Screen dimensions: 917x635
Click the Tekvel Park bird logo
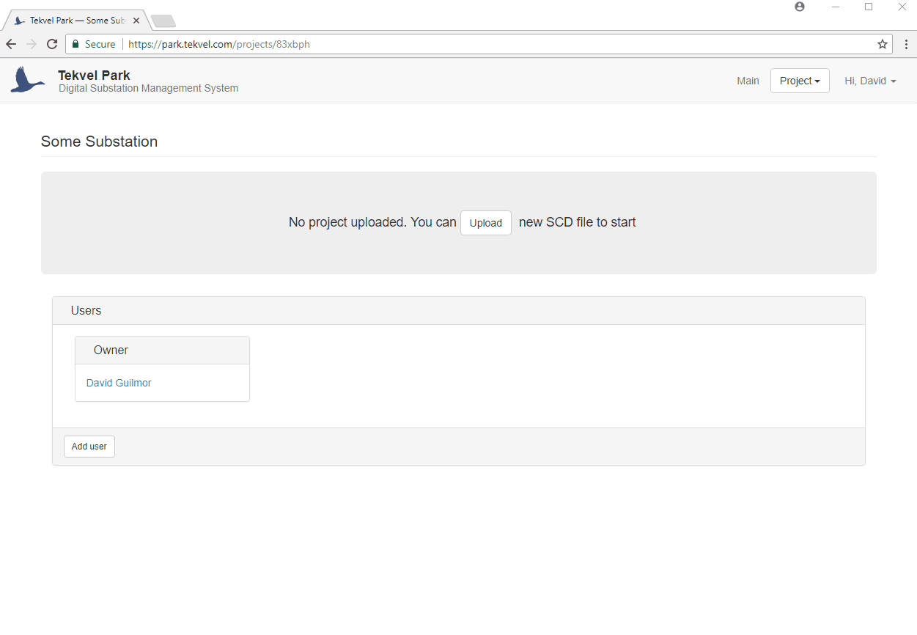coord(28,80)
